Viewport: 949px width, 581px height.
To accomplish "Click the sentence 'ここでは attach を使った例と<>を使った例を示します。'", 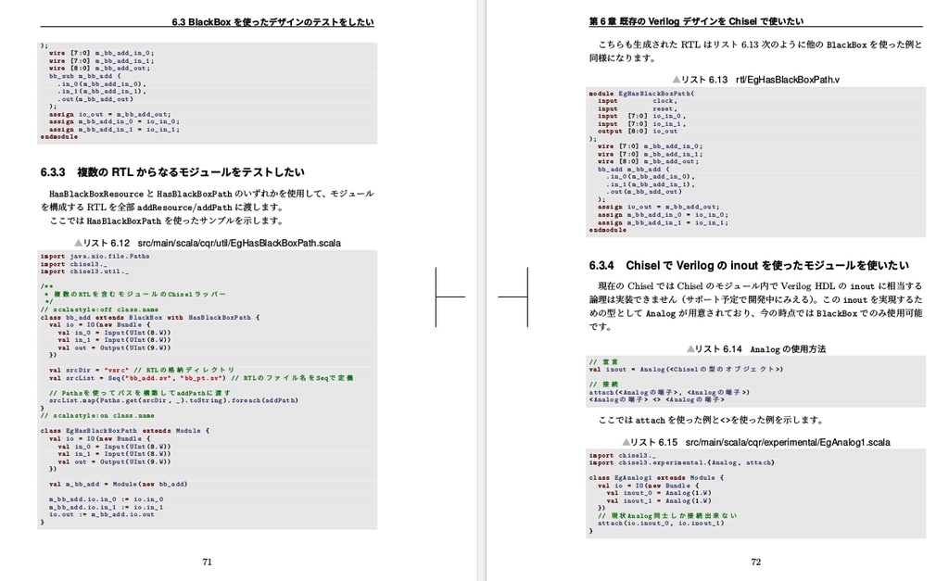I will tap(711, 420).
